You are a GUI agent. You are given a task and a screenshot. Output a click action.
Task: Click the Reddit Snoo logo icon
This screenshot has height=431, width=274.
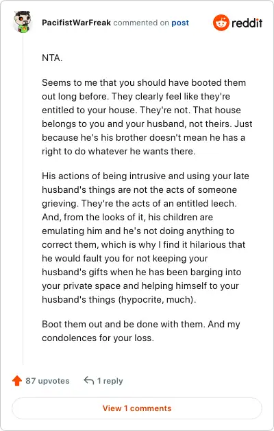221,23
